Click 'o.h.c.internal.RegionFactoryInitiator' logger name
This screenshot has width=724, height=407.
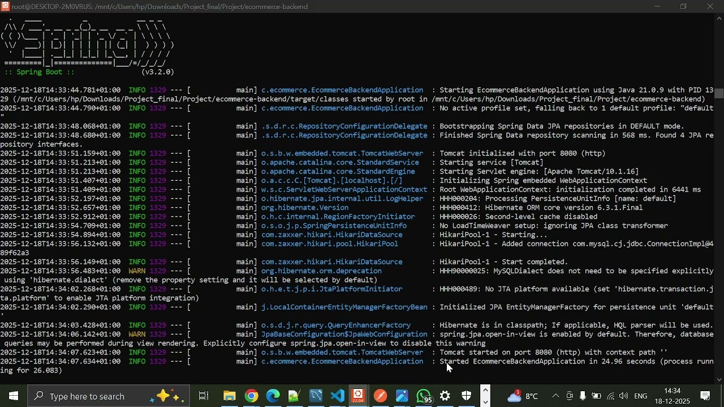[x=338, y=217]
